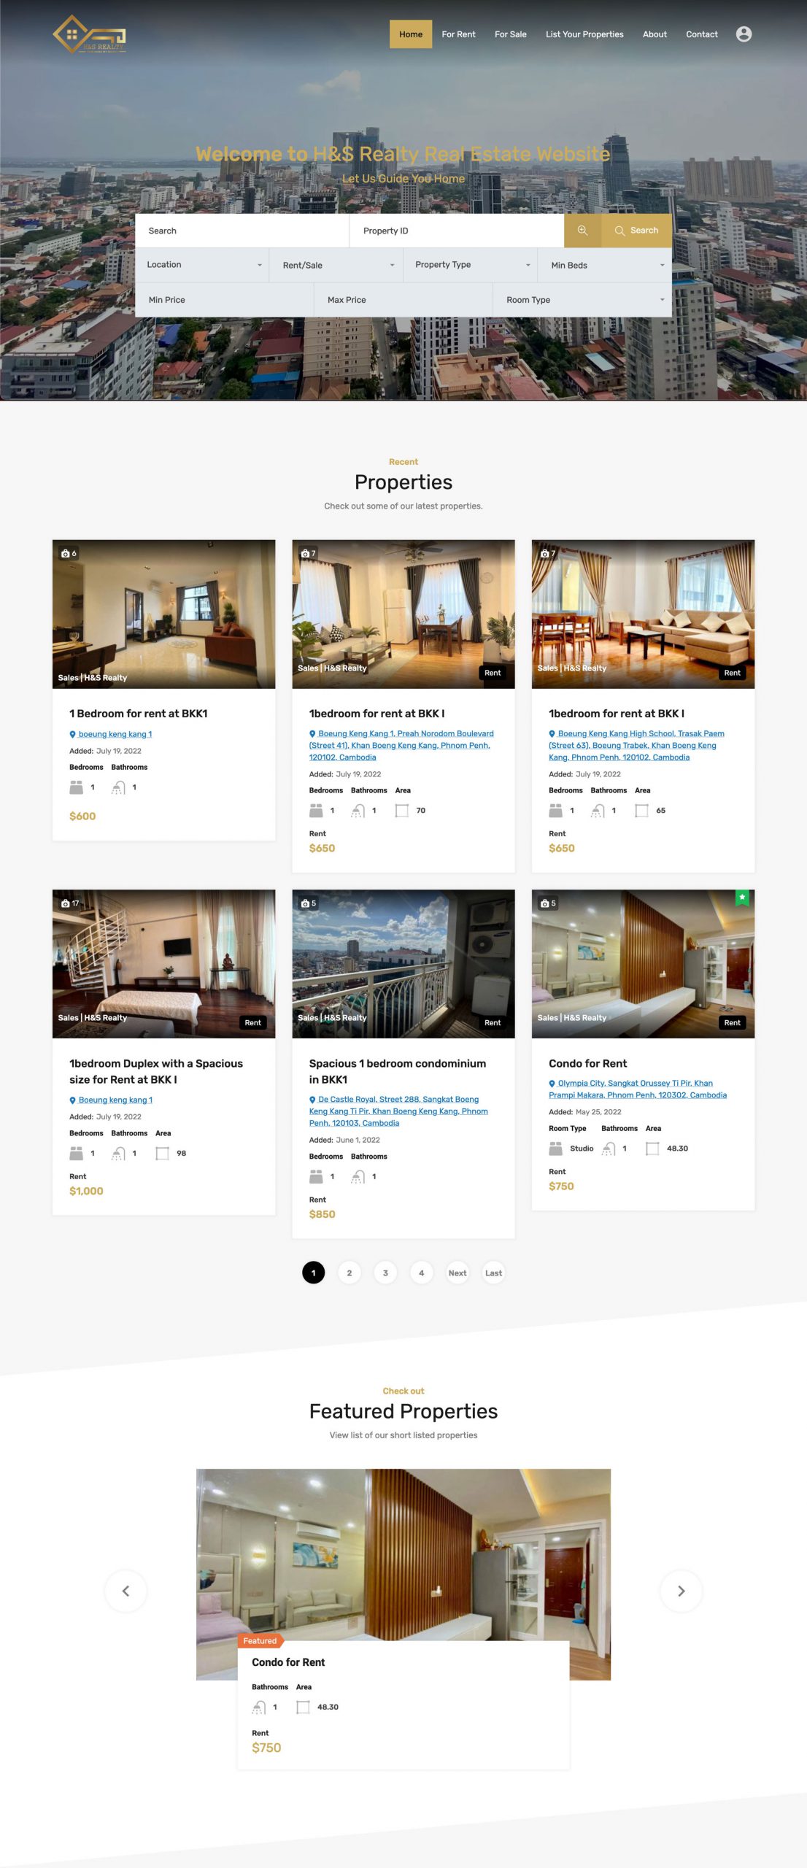
Task: Click the Property ID input field
Action: tap(457, 231)
